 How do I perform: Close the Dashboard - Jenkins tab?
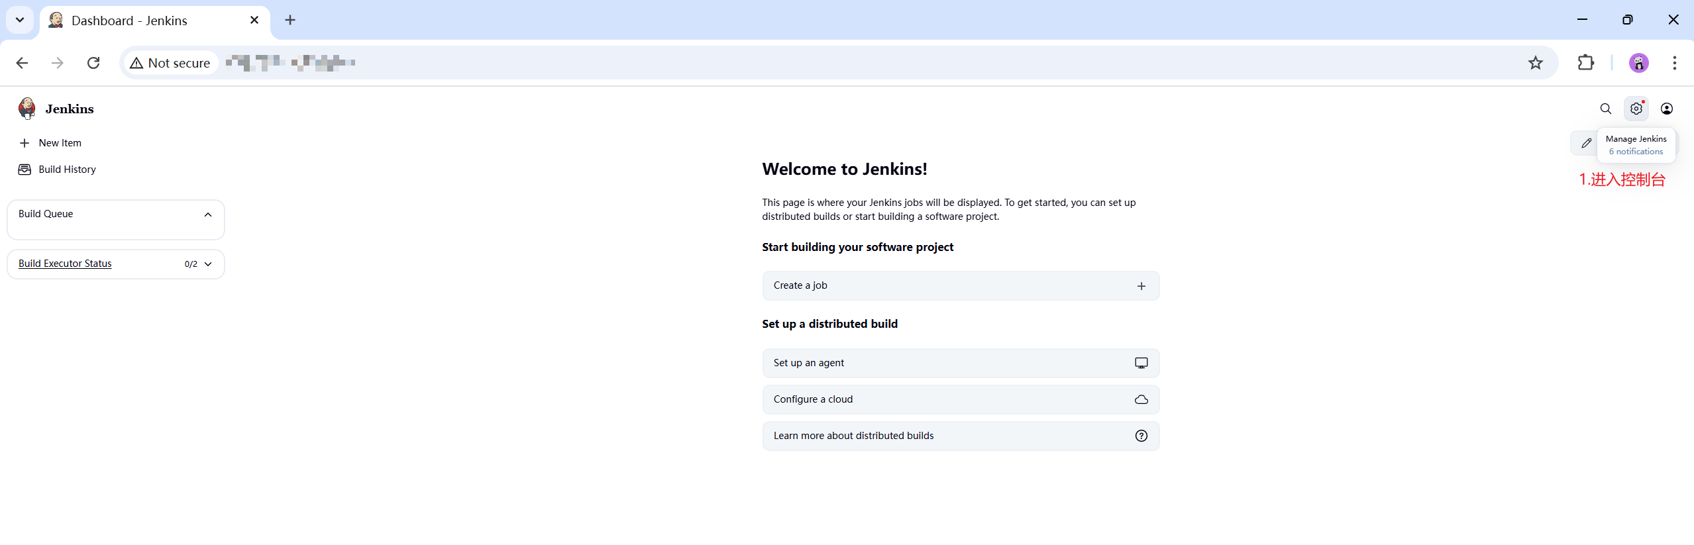click(x=254, y=20)
